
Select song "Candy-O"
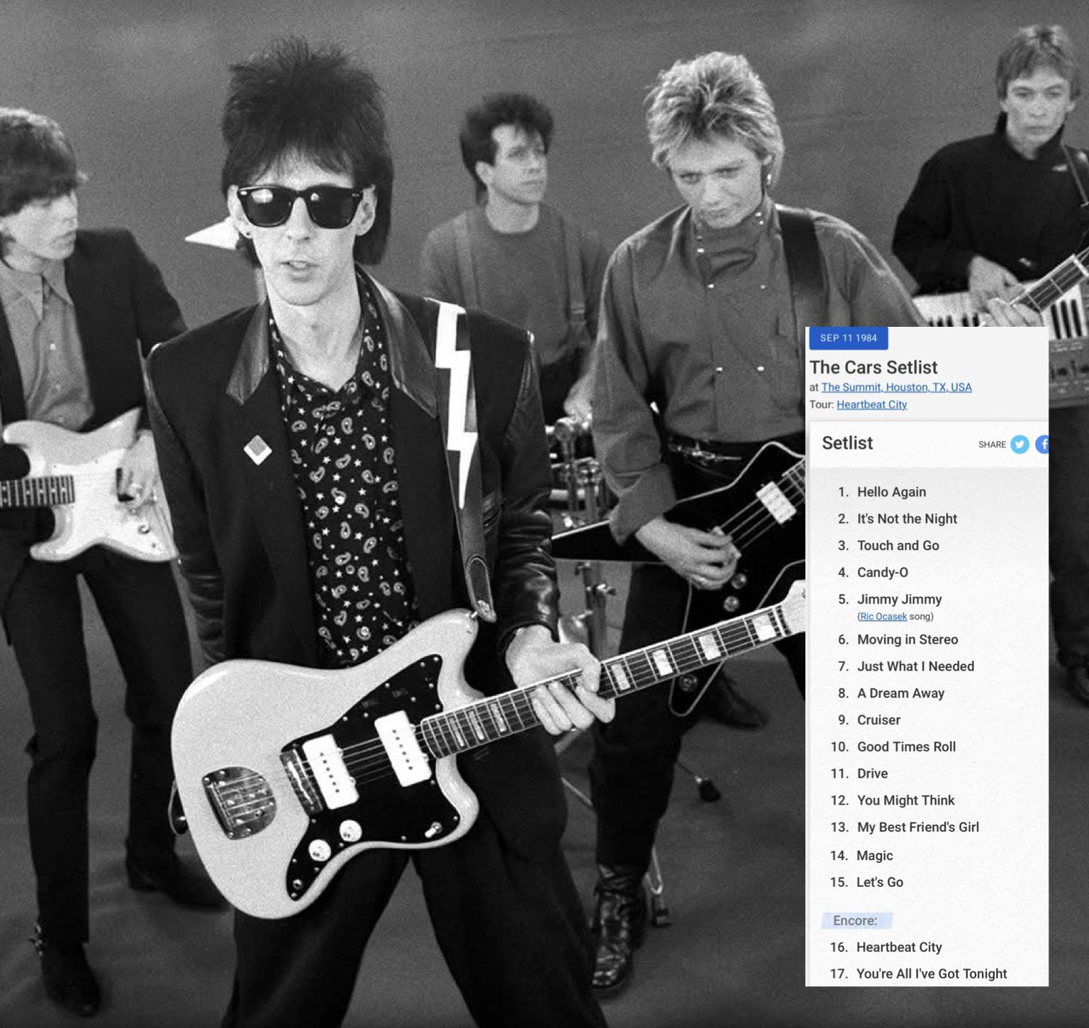pos(883,573)
